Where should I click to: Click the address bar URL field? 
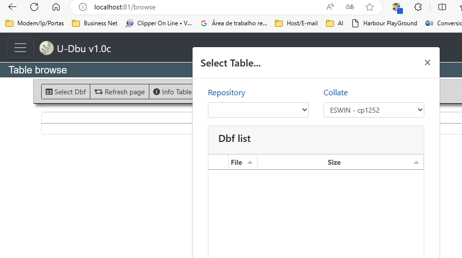click(x=198, y=7)
